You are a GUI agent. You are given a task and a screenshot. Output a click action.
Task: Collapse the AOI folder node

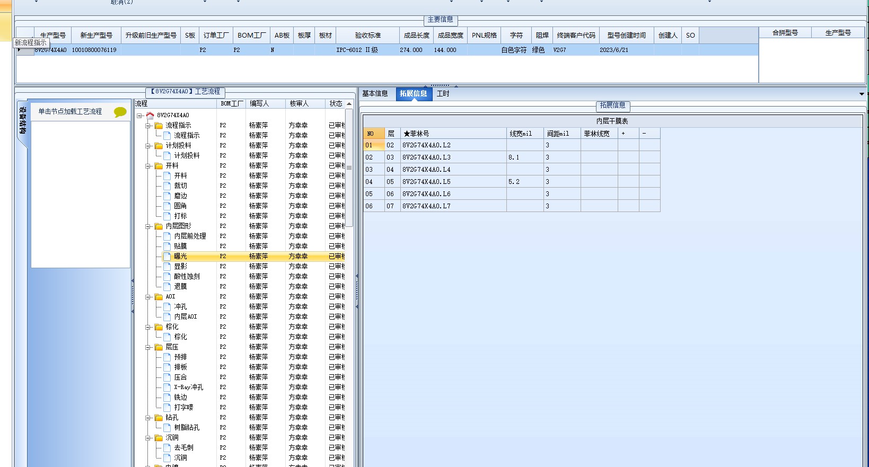(x=148, y=297)
